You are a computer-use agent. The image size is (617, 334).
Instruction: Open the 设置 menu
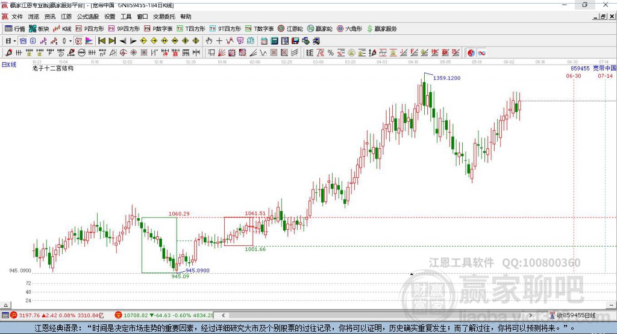pos(110,16)
